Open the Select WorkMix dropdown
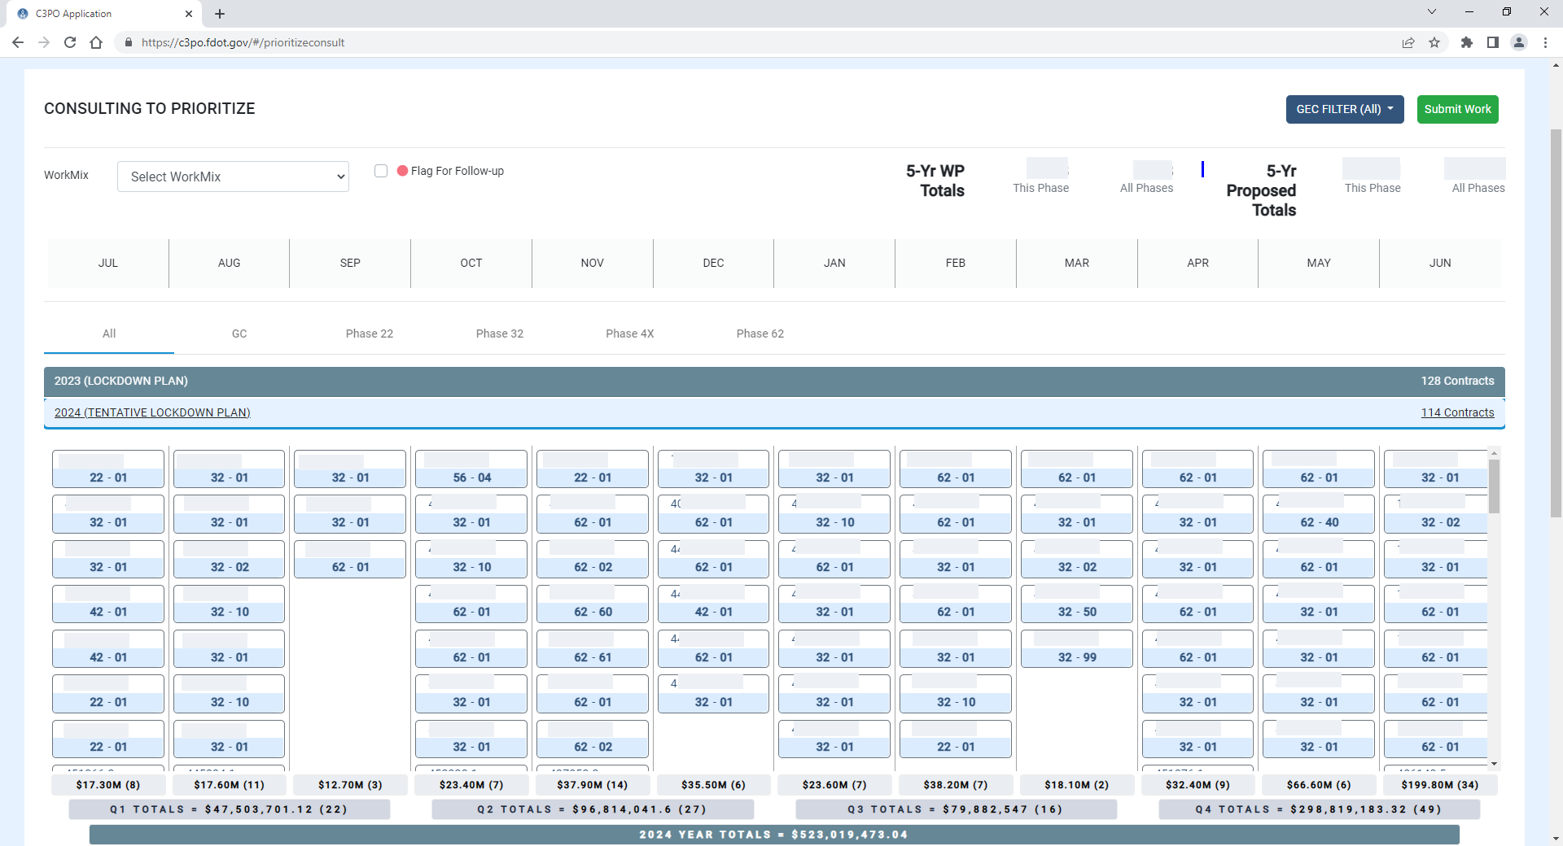Viewport: 1563px width, 846px height. tap(233, 177)
